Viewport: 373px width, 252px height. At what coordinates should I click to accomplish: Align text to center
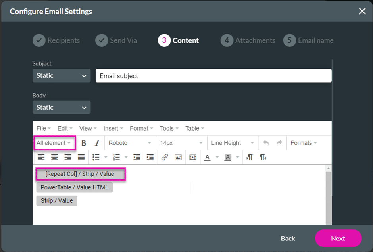(54, 158)
